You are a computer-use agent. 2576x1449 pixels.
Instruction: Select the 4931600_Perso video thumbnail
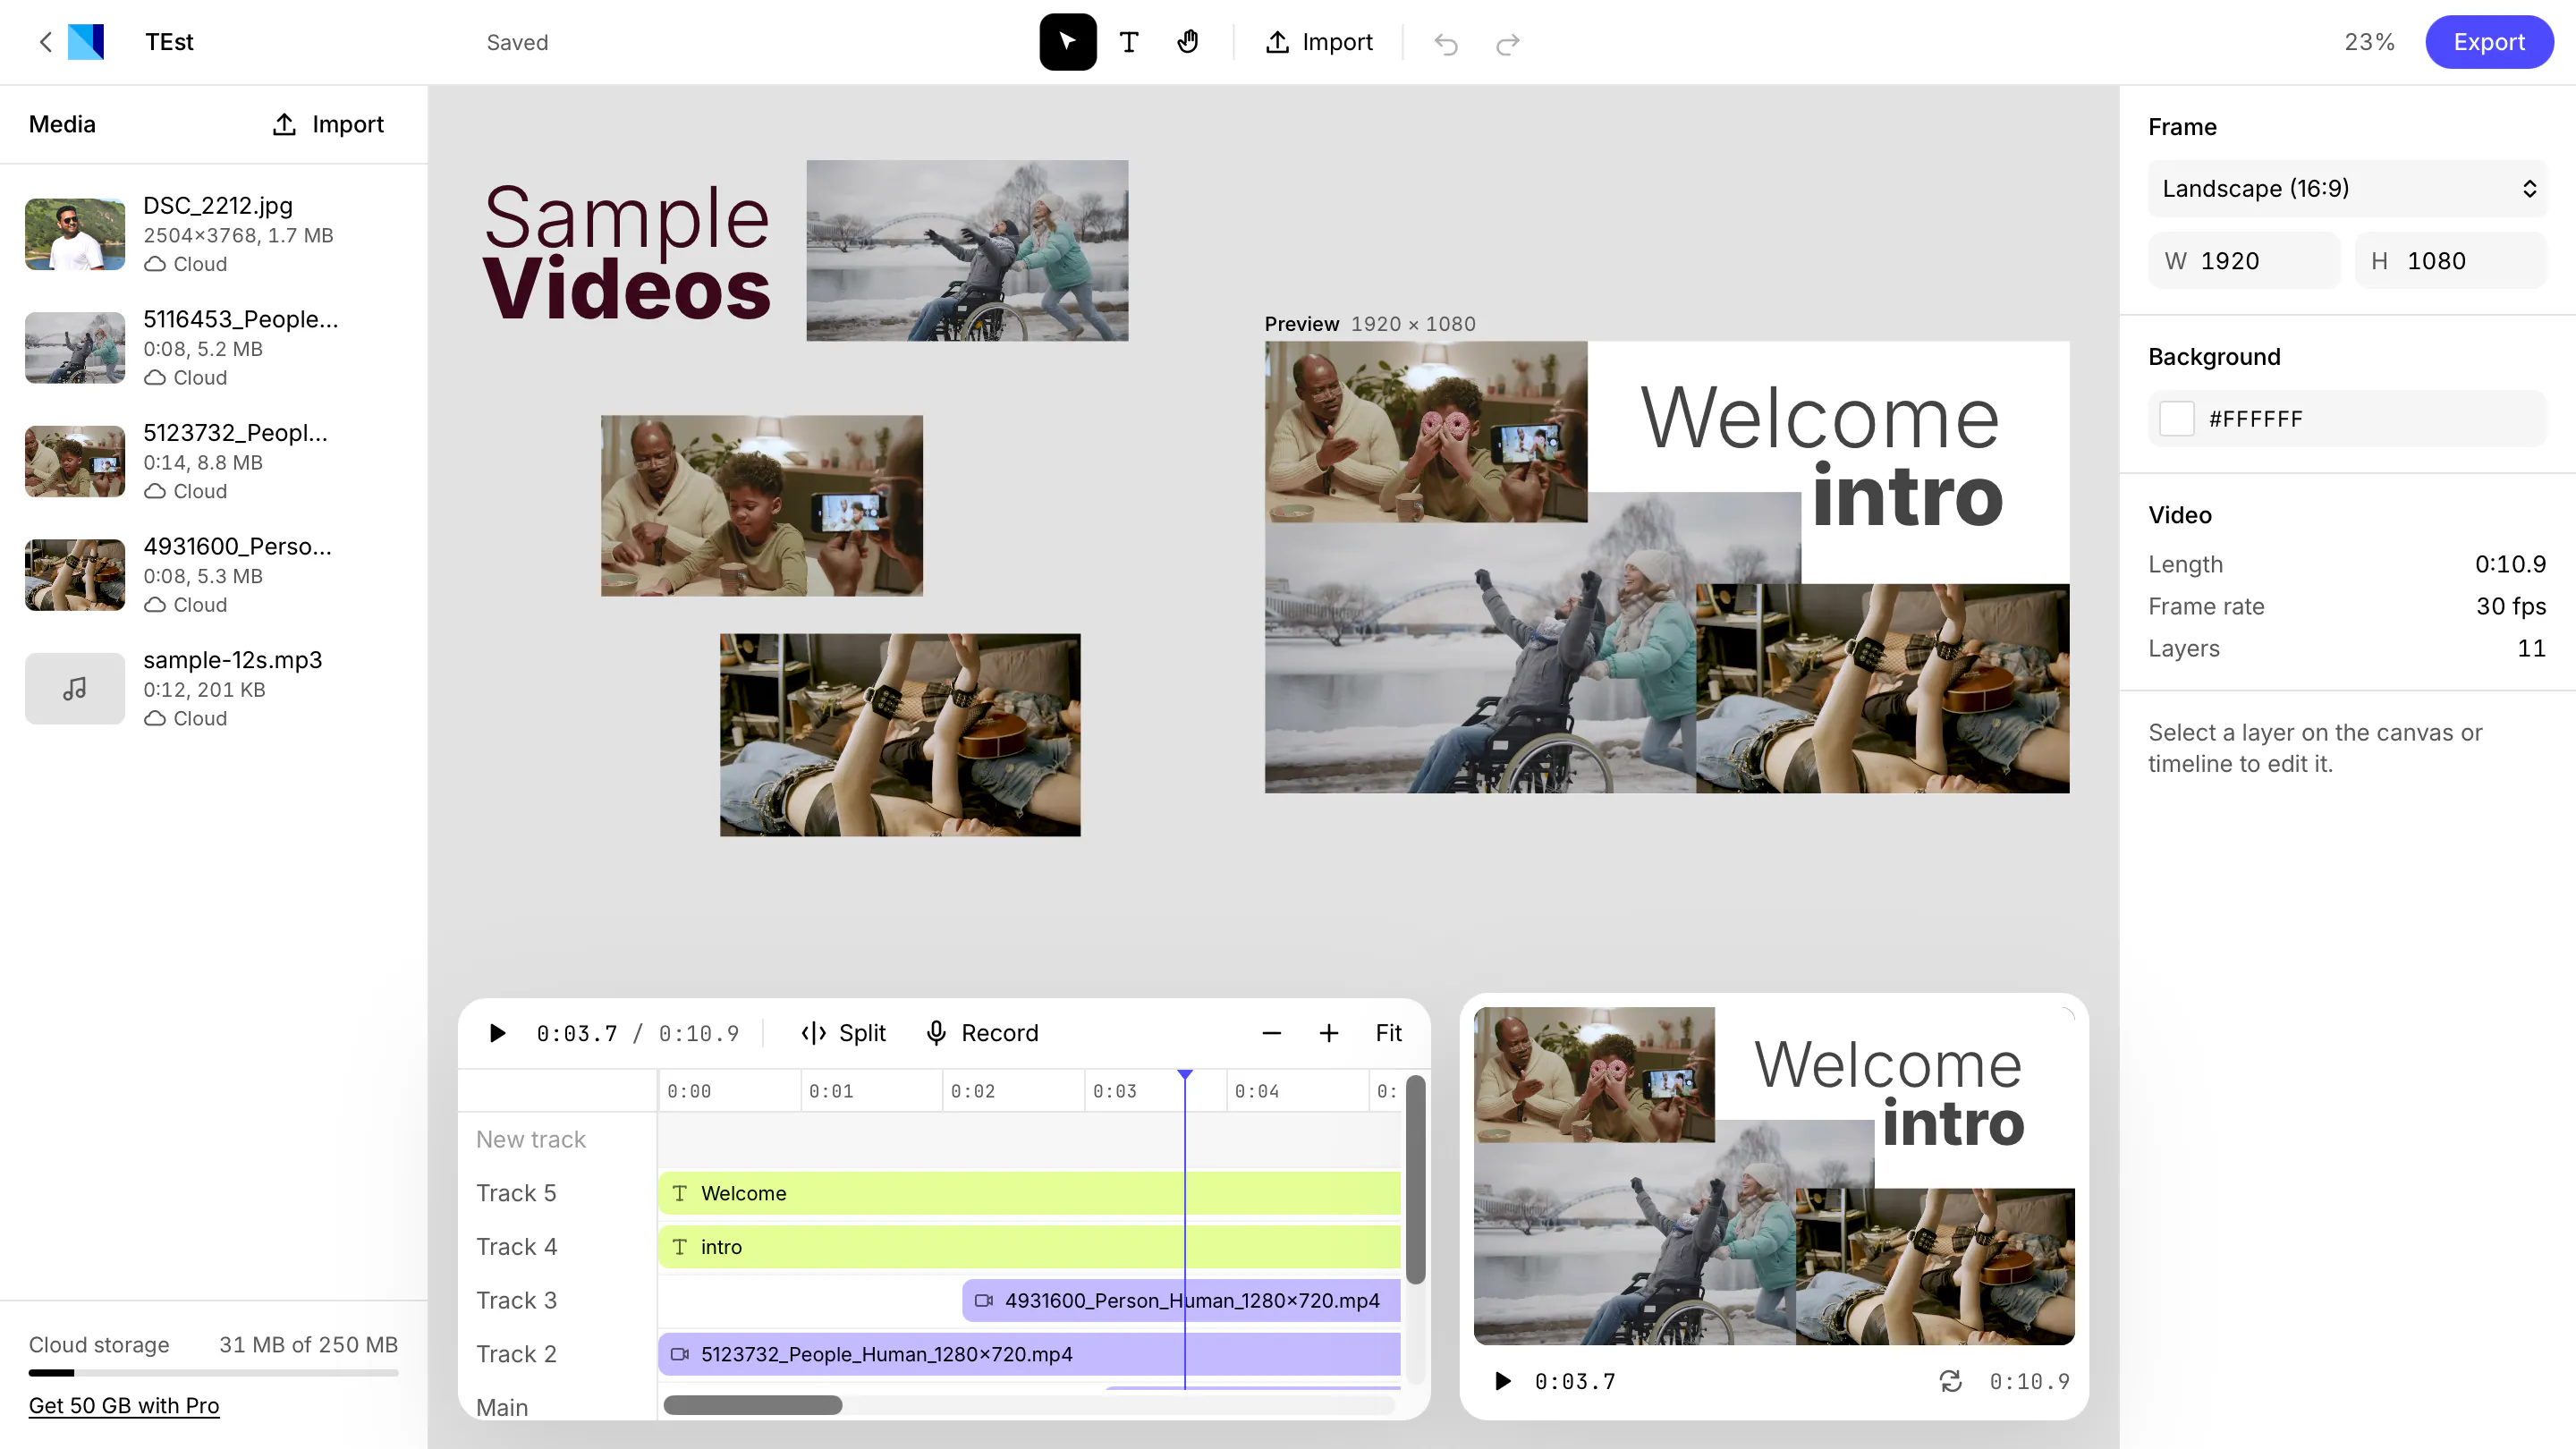(75, 575)
